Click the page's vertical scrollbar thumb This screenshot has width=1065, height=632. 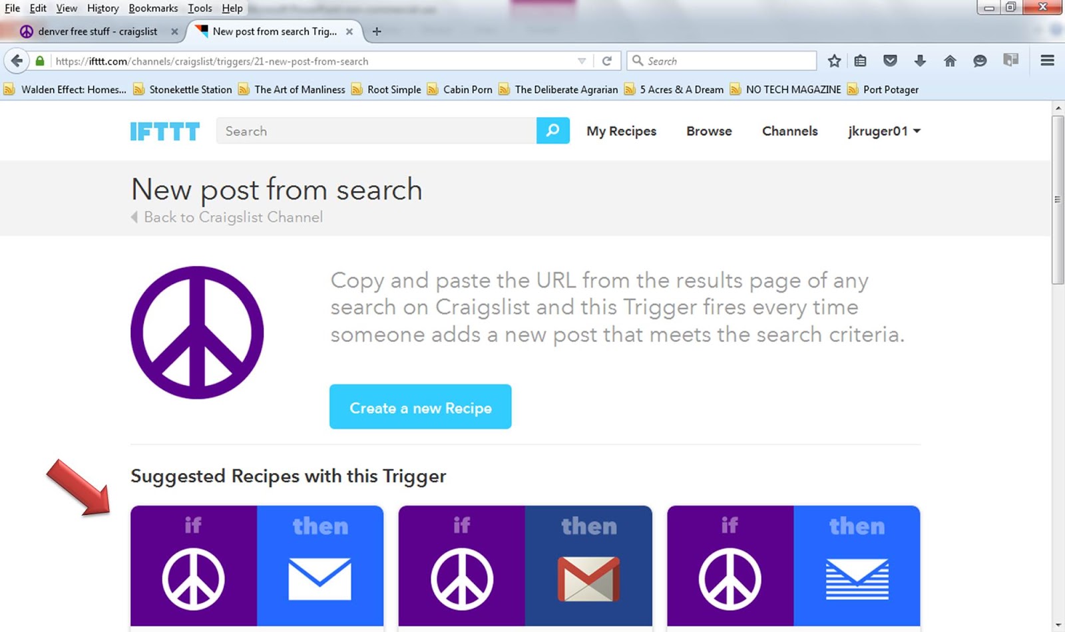point(1058,200)
